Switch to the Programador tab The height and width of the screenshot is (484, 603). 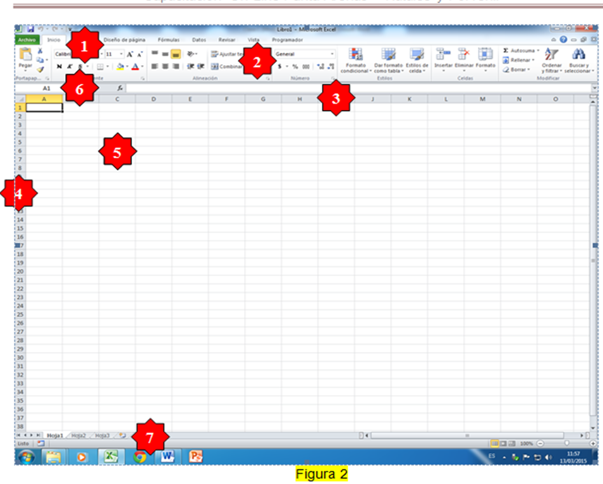287,40
